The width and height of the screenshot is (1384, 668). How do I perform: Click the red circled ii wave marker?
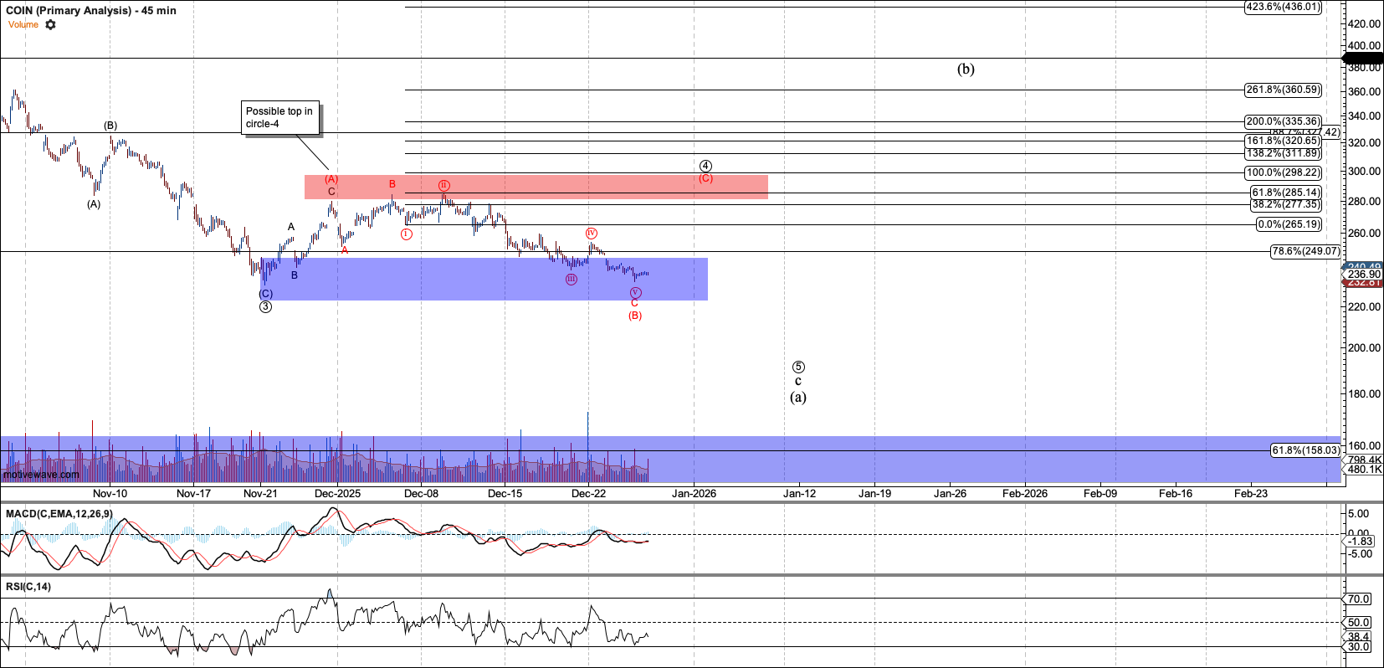tap(444, 185)
